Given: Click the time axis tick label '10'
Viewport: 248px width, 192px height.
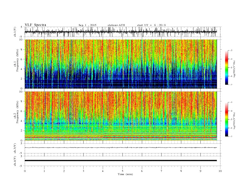Looking at the screenshot, I should (x=220, y=171).
